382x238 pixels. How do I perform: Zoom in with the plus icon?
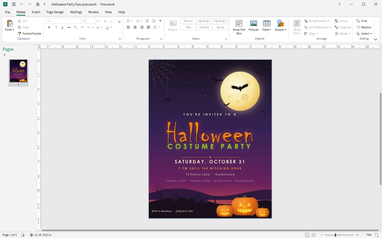[357, 235]
